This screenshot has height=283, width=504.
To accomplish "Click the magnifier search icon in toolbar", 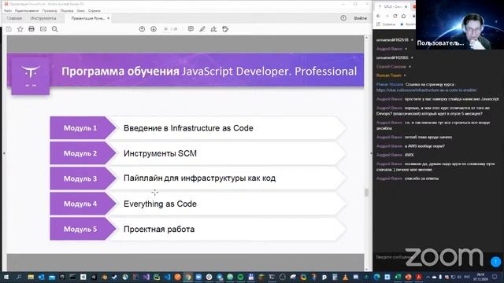I will coord(55,29).
